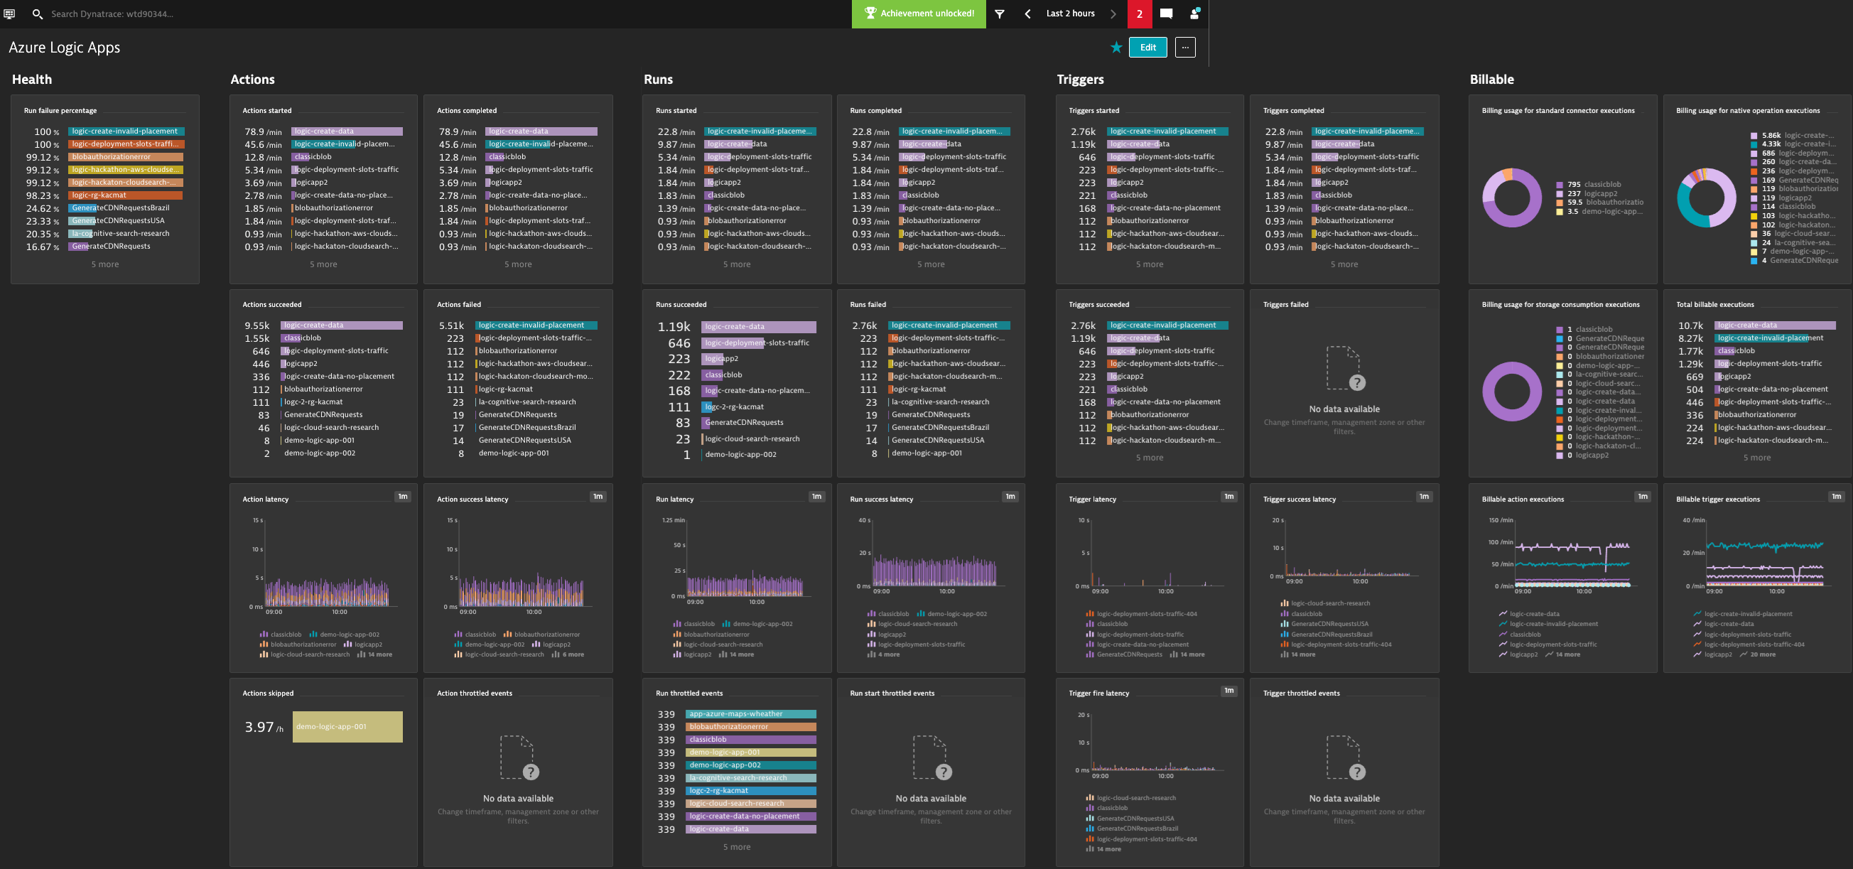The width and height of the screenshot is (1853, 869).
Task: Show 4 more legend entries in Run success latency
Action: (x=883, y=654)
